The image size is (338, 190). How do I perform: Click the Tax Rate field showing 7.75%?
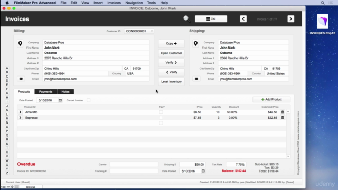(236, 164)
